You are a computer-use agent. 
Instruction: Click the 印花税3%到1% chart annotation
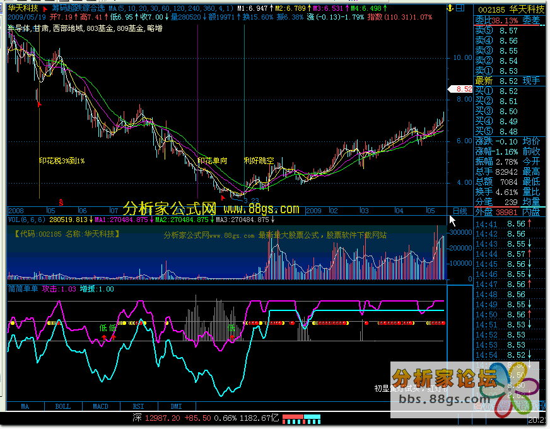point(62,161)
